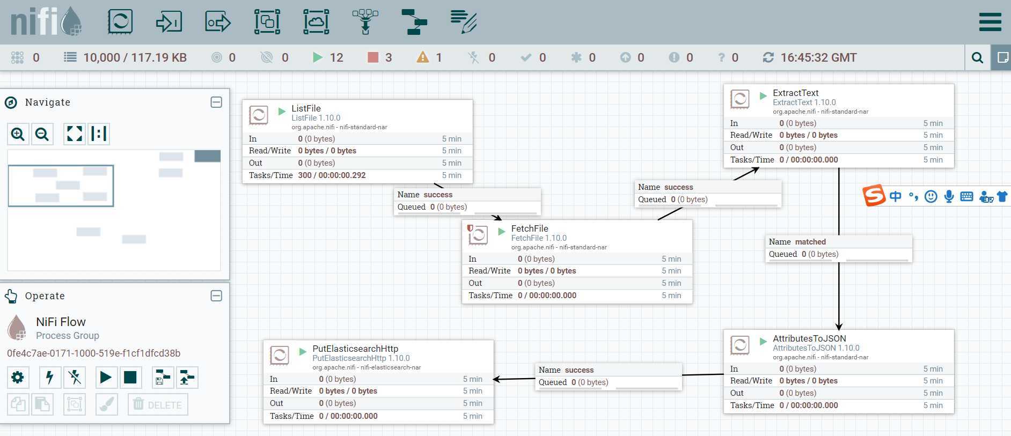Click the Sogou microphone voice input icon
Screen dimensions: 1011x436
949,196
